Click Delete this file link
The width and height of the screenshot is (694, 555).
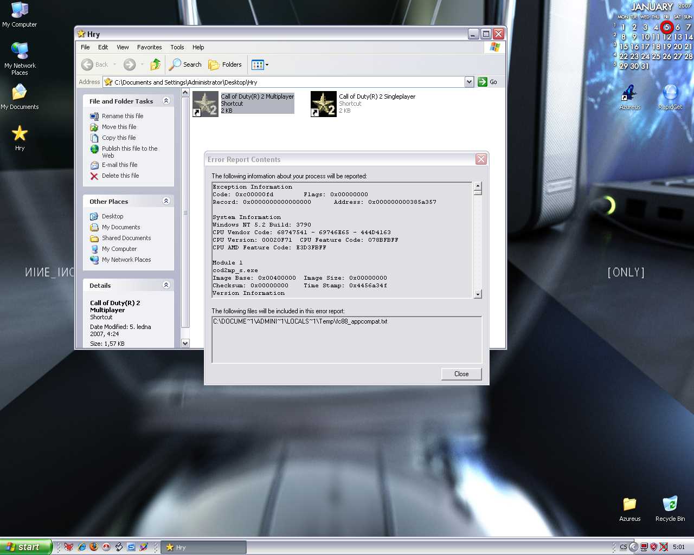coord(120,176)
